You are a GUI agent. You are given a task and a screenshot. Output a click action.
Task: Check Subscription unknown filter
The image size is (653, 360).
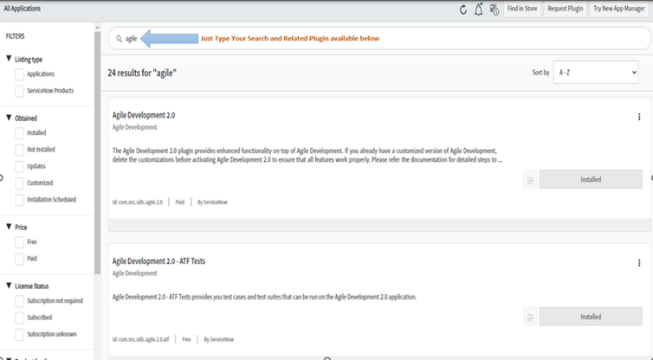(x=19, y=334)
